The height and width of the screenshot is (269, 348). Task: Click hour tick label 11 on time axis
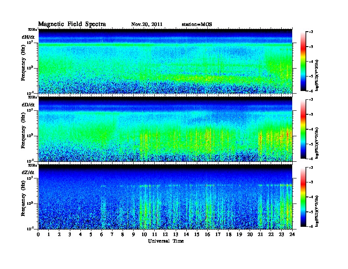(155, 235)
